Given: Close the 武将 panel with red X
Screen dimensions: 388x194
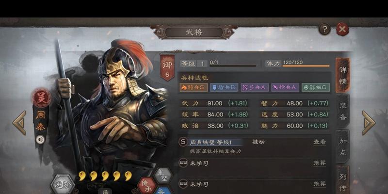Looking at the screenshot, I should coord(342,30).
